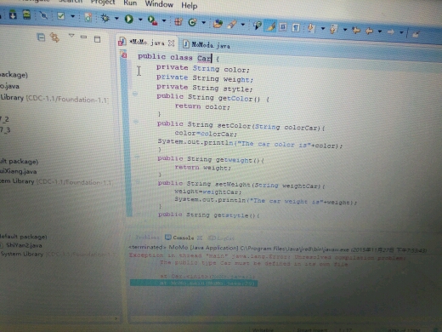Open the Window menu
Viewport: 442px width, 332px height.
pos(159,4)
